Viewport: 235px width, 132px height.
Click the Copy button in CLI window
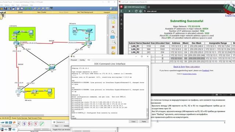click(x=133, y=121)
